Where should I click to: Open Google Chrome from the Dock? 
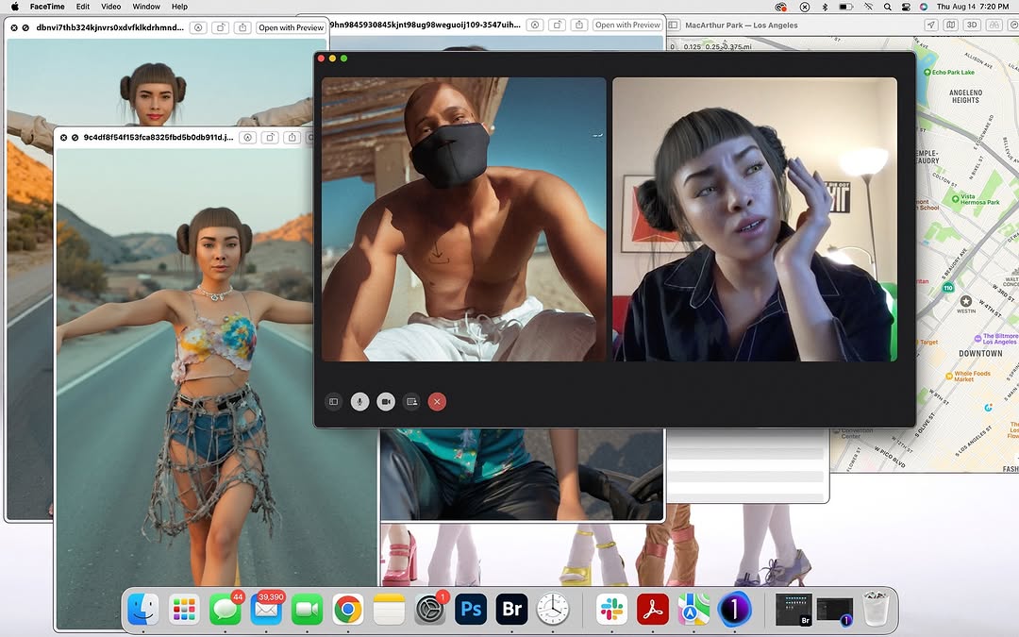[x=347, y=610]
